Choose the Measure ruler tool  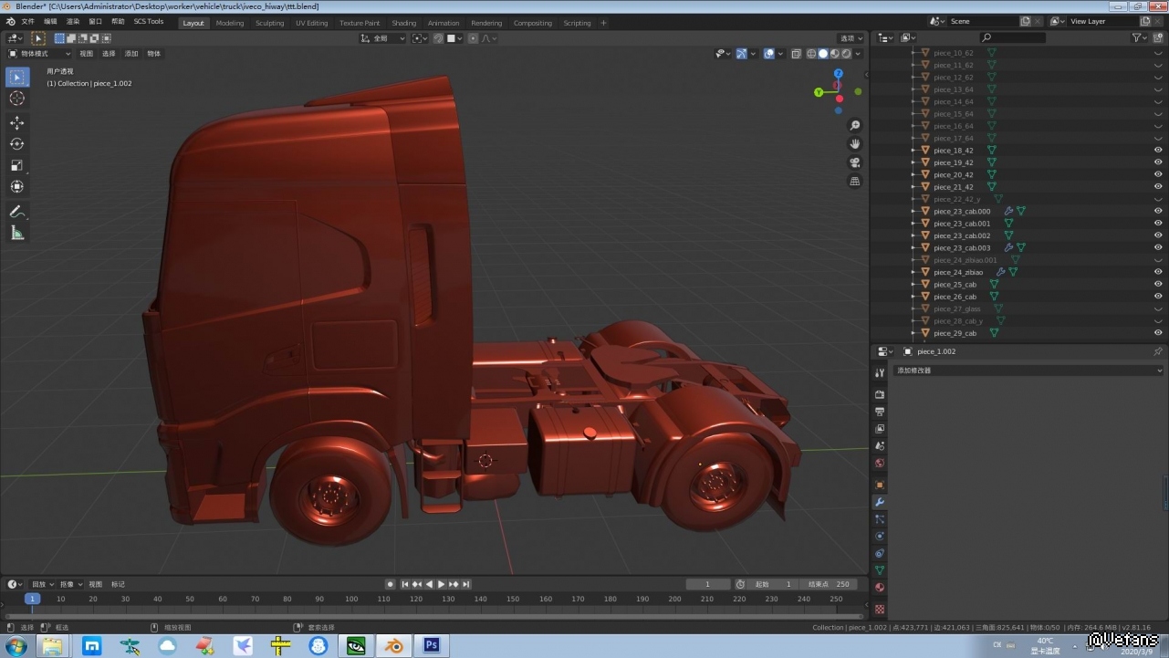point(17,234)
